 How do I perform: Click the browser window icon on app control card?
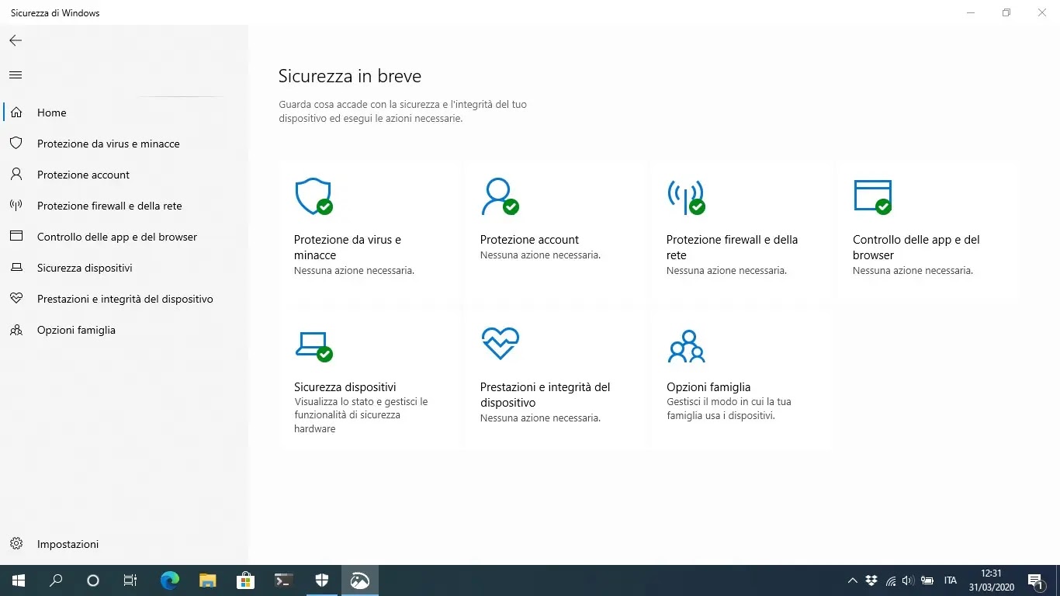[872, 196]
